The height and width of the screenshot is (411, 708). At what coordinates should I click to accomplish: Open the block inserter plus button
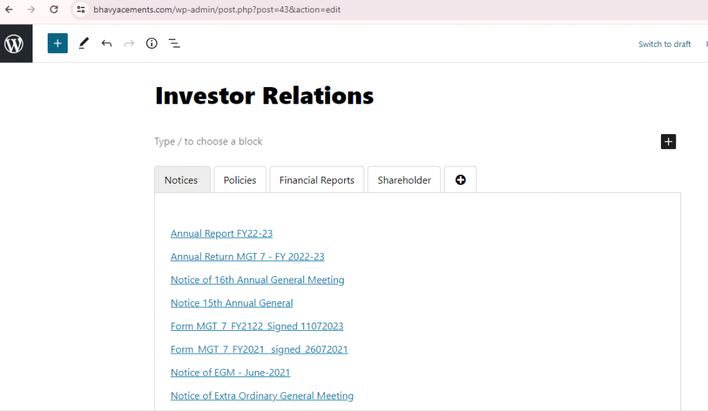pos(57,44)
